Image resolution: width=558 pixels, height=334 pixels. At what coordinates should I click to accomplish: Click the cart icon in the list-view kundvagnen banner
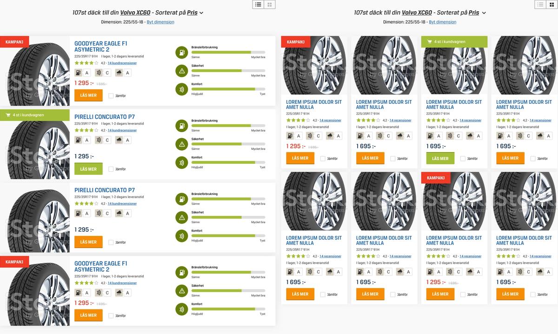tap(8, 115)
